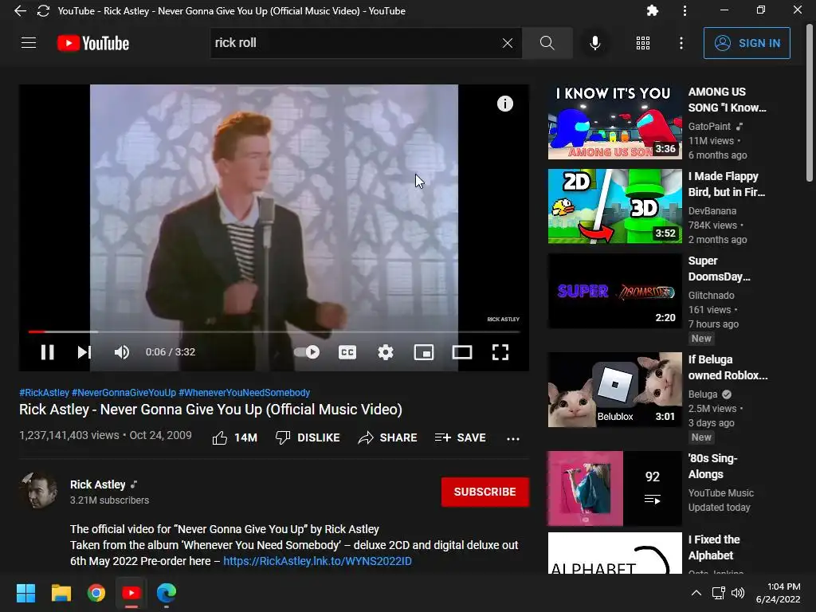Skip to the next video

click(x=84, y=352)
